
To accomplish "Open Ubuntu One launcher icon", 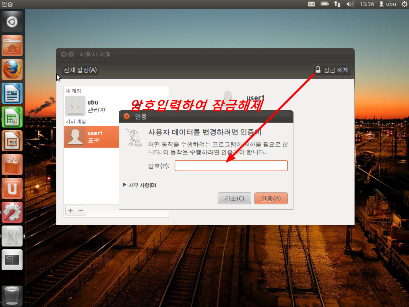I will point(12,188).
